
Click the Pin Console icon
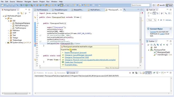154,73
